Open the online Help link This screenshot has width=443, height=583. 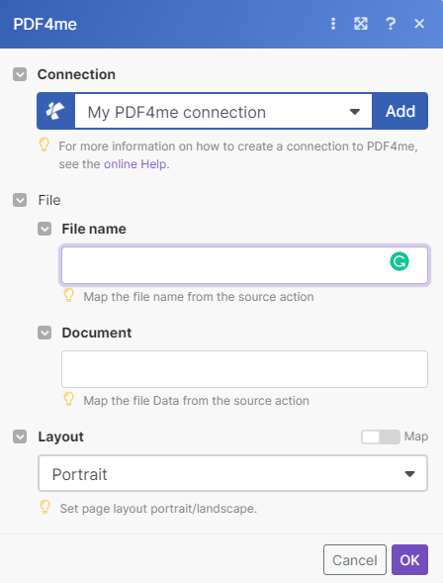tap(135, 164)
